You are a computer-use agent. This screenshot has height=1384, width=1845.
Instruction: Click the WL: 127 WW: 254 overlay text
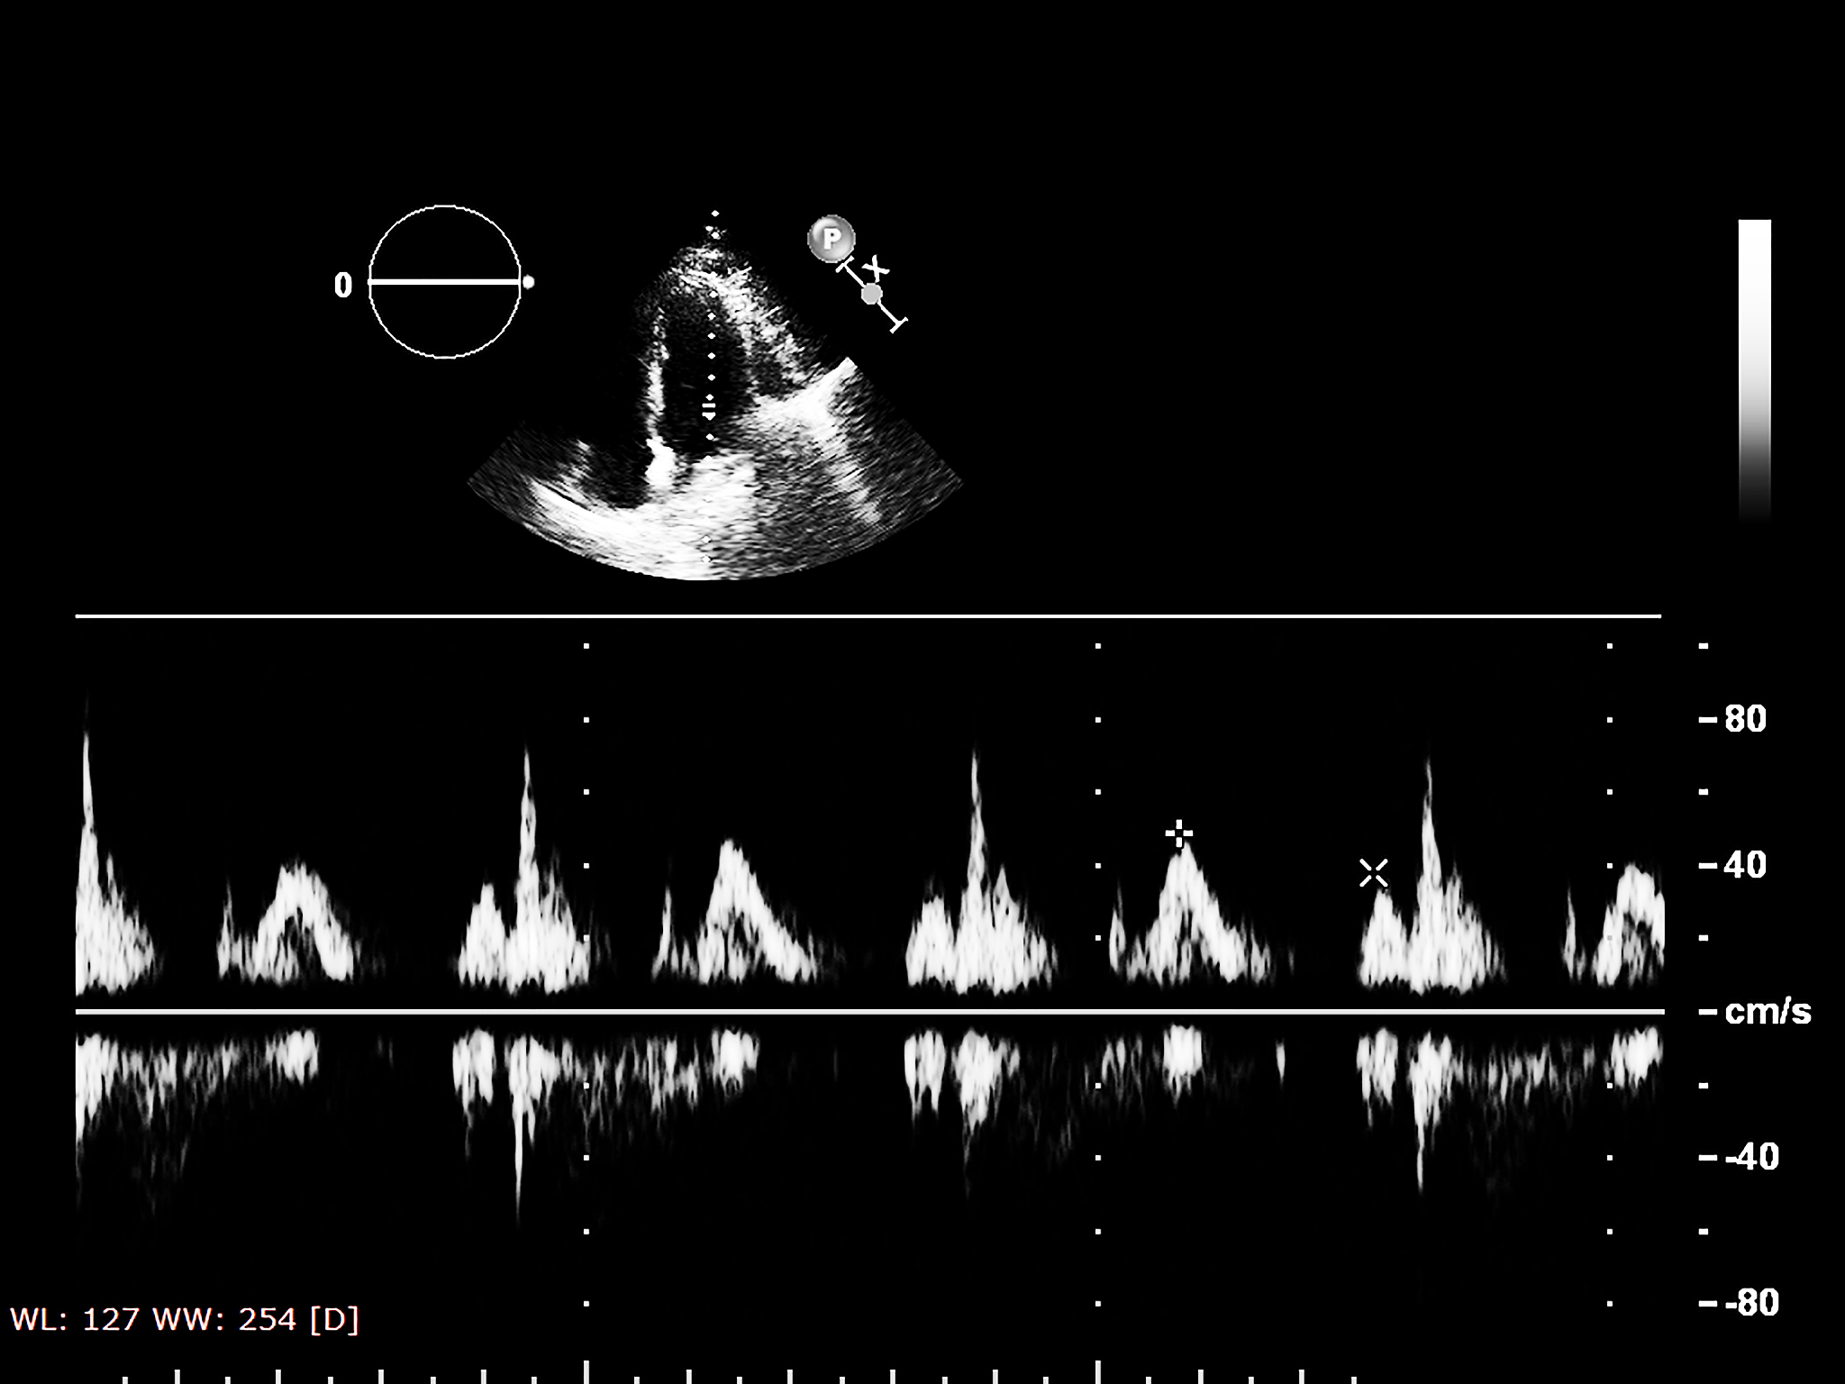[x=185, y=1319]
